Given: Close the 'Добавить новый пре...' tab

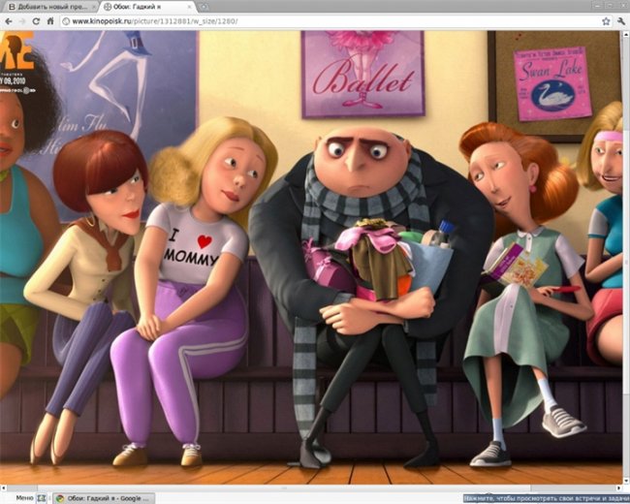Looking at the screenshot, I should 92,7.
